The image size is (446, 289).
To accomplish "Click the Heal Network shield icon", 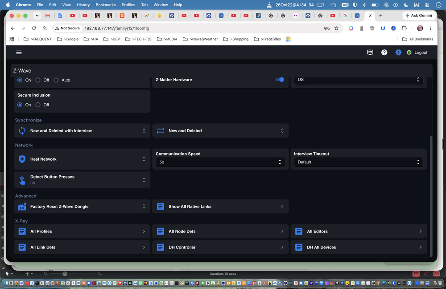I will [22, 159].
